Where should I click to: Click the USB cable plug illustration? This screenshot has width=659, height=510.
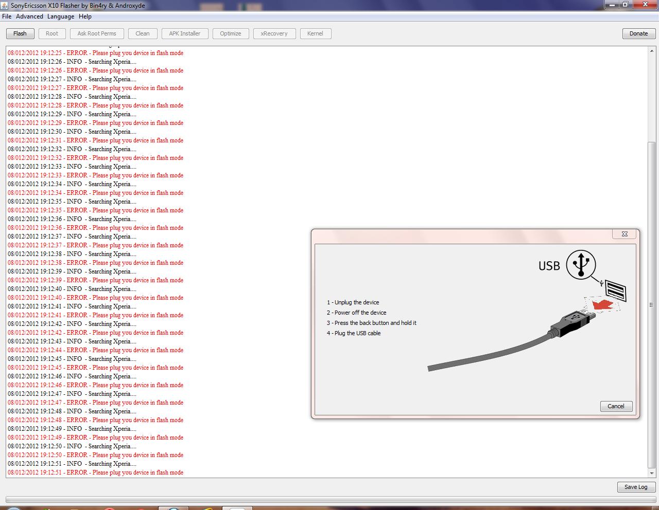[x=573, y=324]
